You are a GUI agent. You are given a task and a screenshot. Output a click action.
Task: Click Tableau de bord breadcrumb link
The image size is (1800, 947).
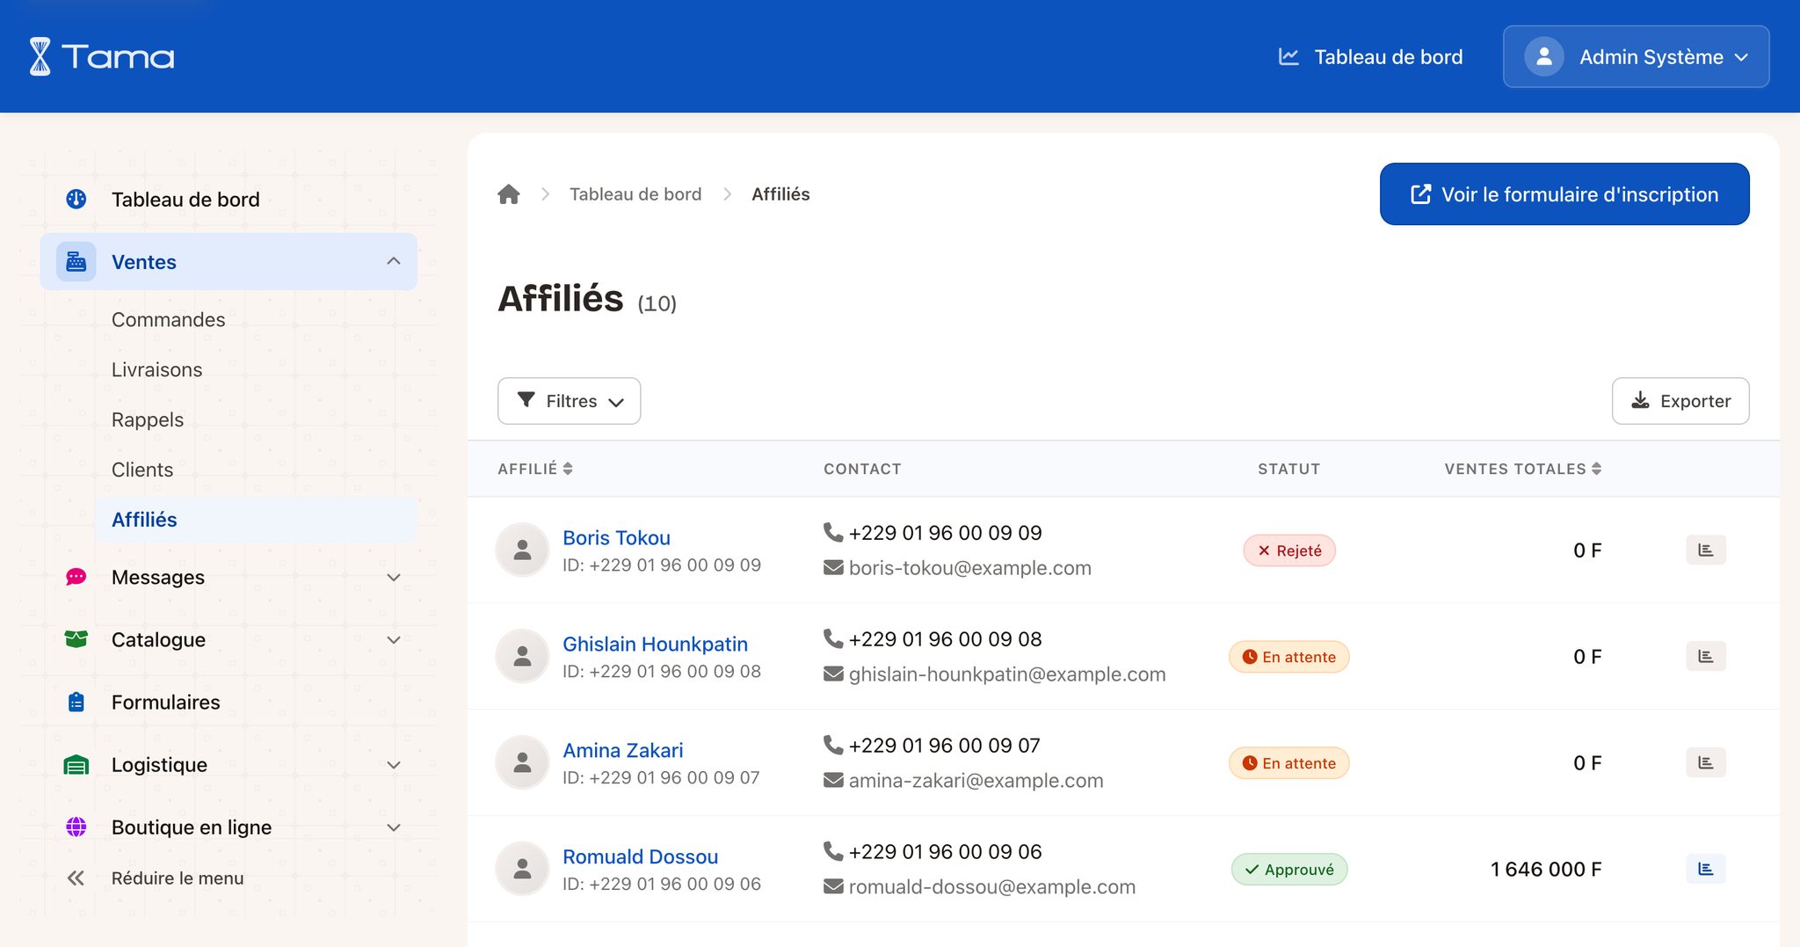tap(635, 194)
